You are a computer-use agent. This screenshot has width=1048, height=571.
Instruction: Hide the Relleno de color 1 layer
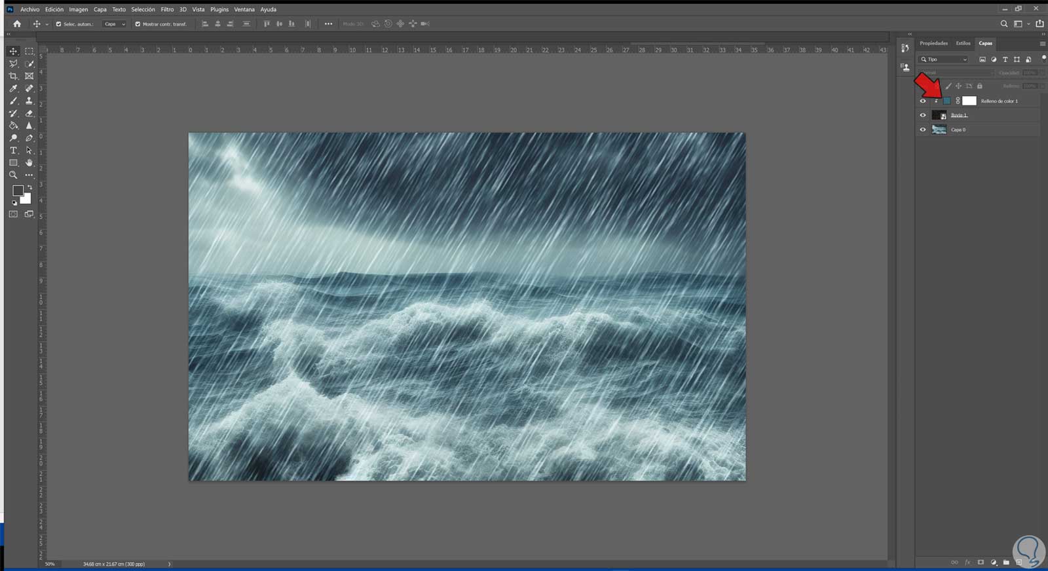(x=923, y=101)
